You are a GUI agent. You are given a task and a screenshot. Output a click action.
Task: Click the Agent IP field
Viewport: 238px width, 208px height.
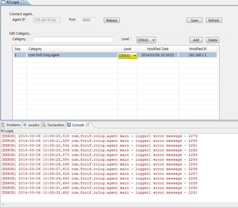[x=47, y=20]
